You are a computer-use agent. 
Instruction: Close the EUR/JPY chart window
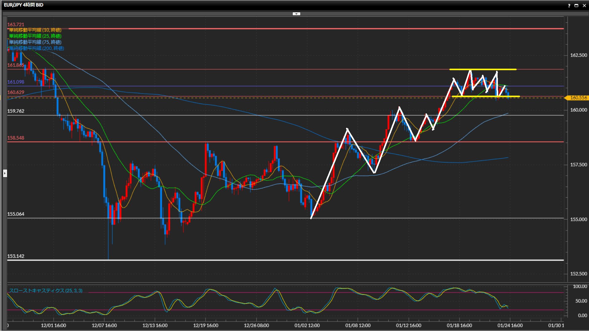(584, 6)
